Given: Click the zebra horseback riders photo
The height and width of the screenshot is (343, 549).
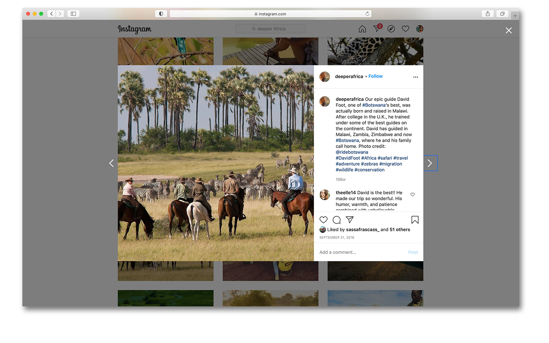Looking at the screenshot, I should [216, 163].
